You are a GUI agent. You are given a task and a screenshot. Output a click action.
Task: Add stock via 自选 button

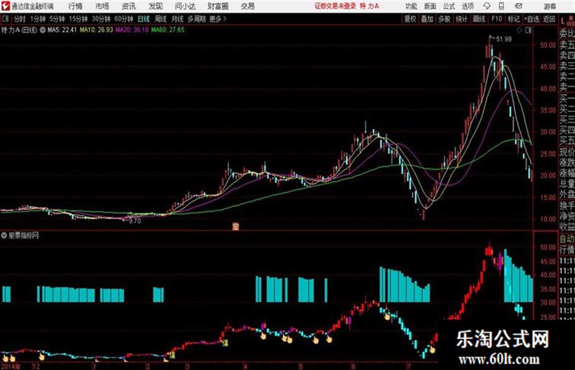pos(532,19)
